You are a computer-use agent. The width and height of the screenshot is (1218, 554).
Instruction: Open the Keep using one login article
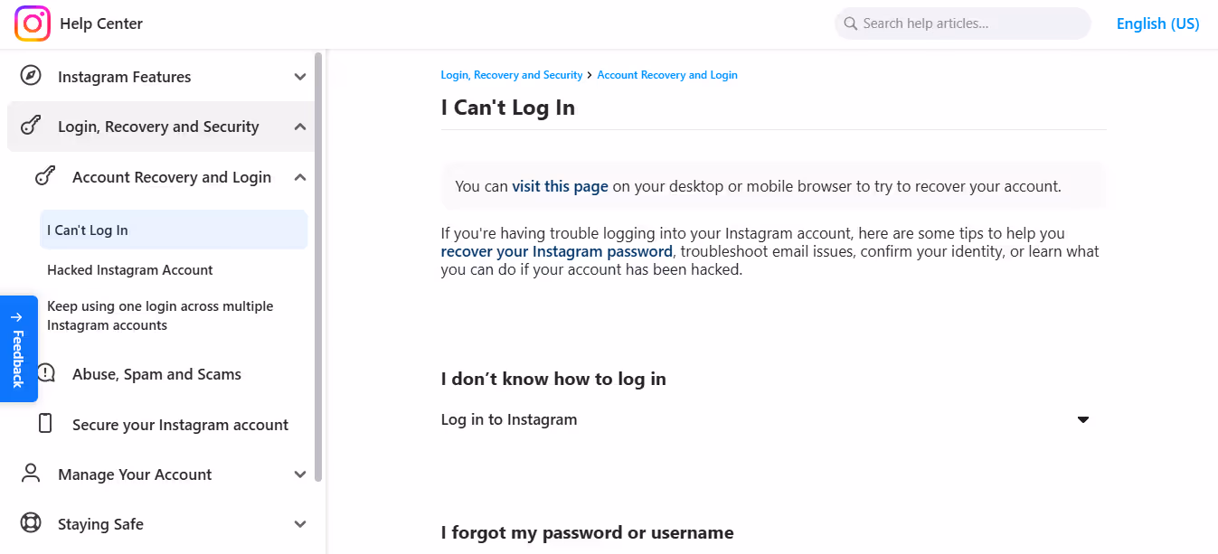click(x=160, y=315)
